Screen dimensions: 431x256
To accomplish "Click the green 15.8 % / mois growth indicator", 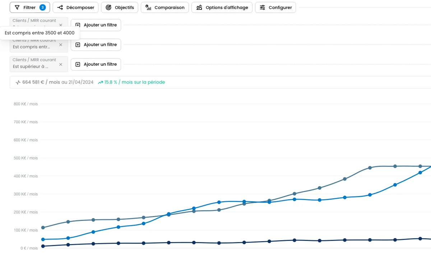I will coord(131,82).
